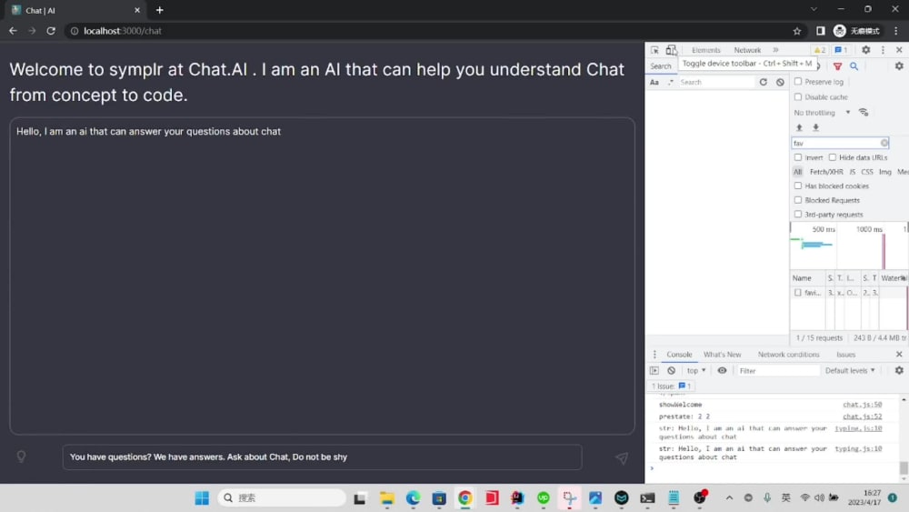Create live expression eye icon
The width and height of the screenshot is (909, 512).
722,370
